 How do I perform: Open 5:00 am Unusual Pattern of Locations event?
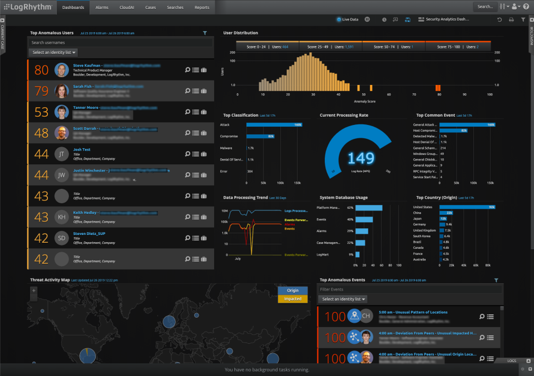[413, 312]
